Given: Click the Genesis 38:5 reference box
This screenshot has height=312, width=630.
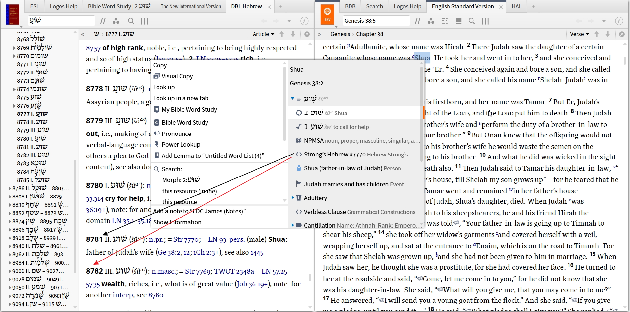Looking at the screenshot, I should (376, 21).
